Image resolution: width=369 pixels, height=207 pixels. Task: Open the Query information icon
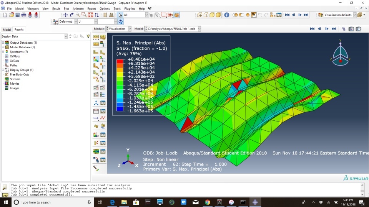coord(227,15)
